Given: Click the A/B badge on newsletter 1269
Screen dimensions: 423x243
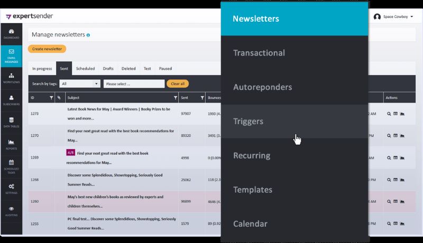Looking at the screenshot, I should coord(71,153).
